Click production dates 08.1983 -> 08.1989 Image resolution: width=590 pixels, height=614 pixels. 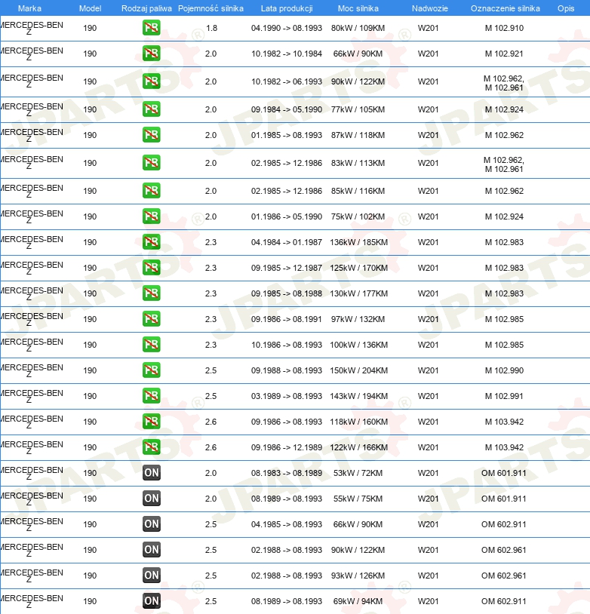(x=287, y=473)
